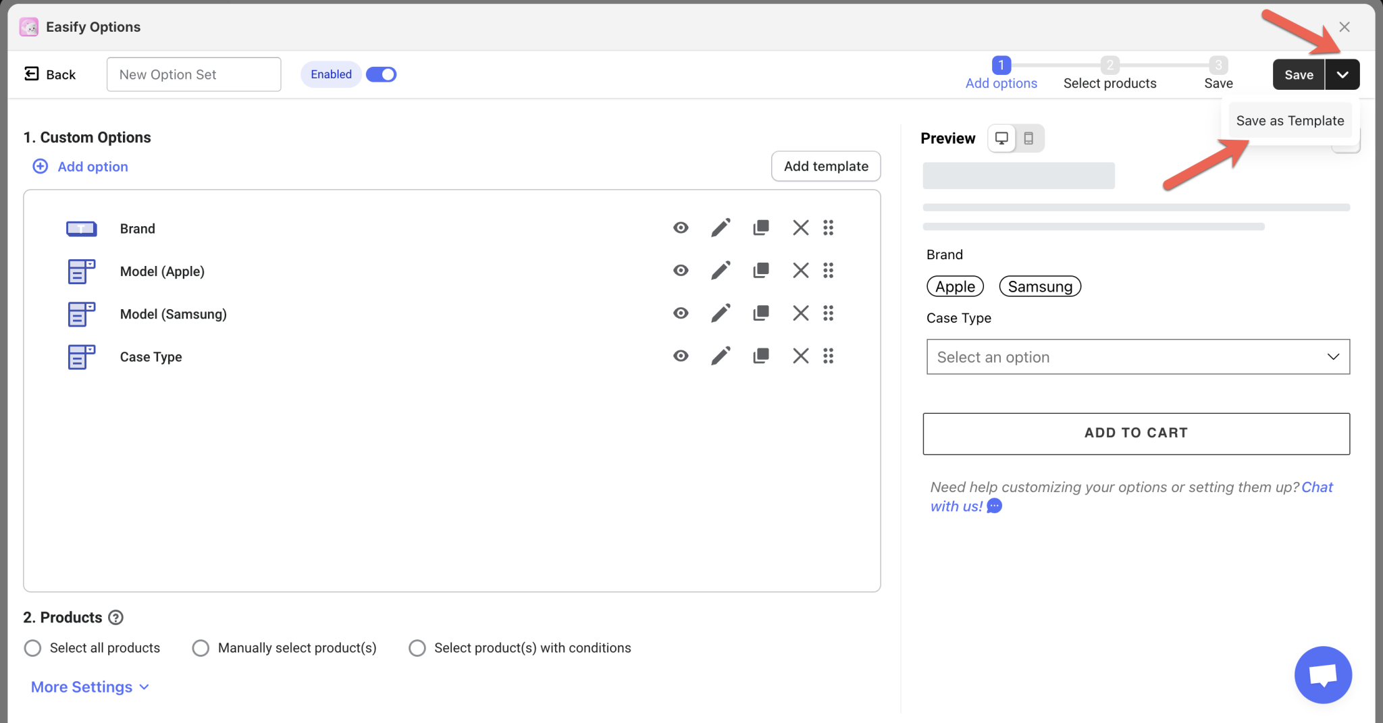Choose Save as Template from the menu
This screenshot has height=723, width=1383.
tap(1289, 120)
